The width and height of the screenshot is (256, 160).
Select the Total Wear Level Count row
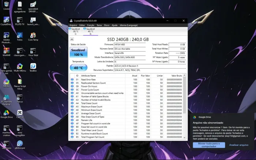click(127, 130)
